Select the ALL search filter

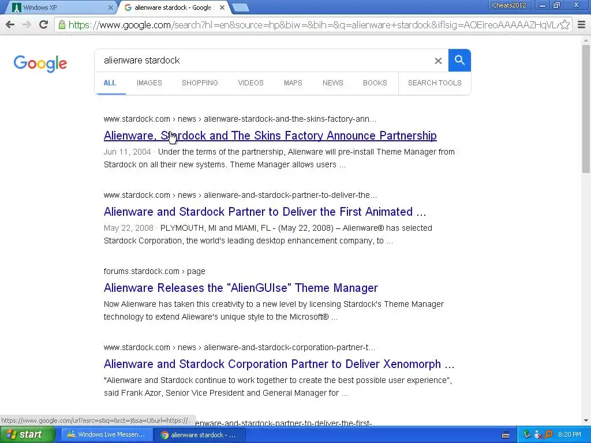[x=110, y=83]
